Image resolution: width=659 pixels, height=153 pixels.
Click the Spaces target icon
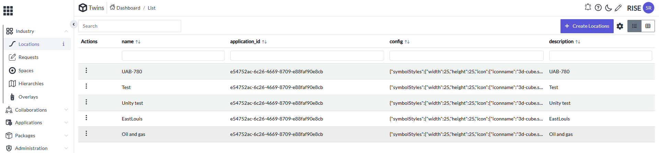point(12,71)
